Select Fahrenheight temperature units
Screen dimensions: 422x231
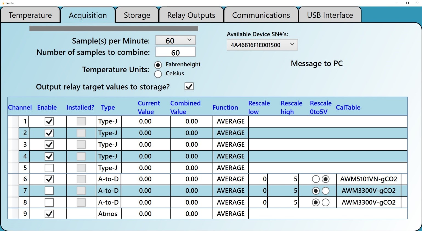[158, 65]
